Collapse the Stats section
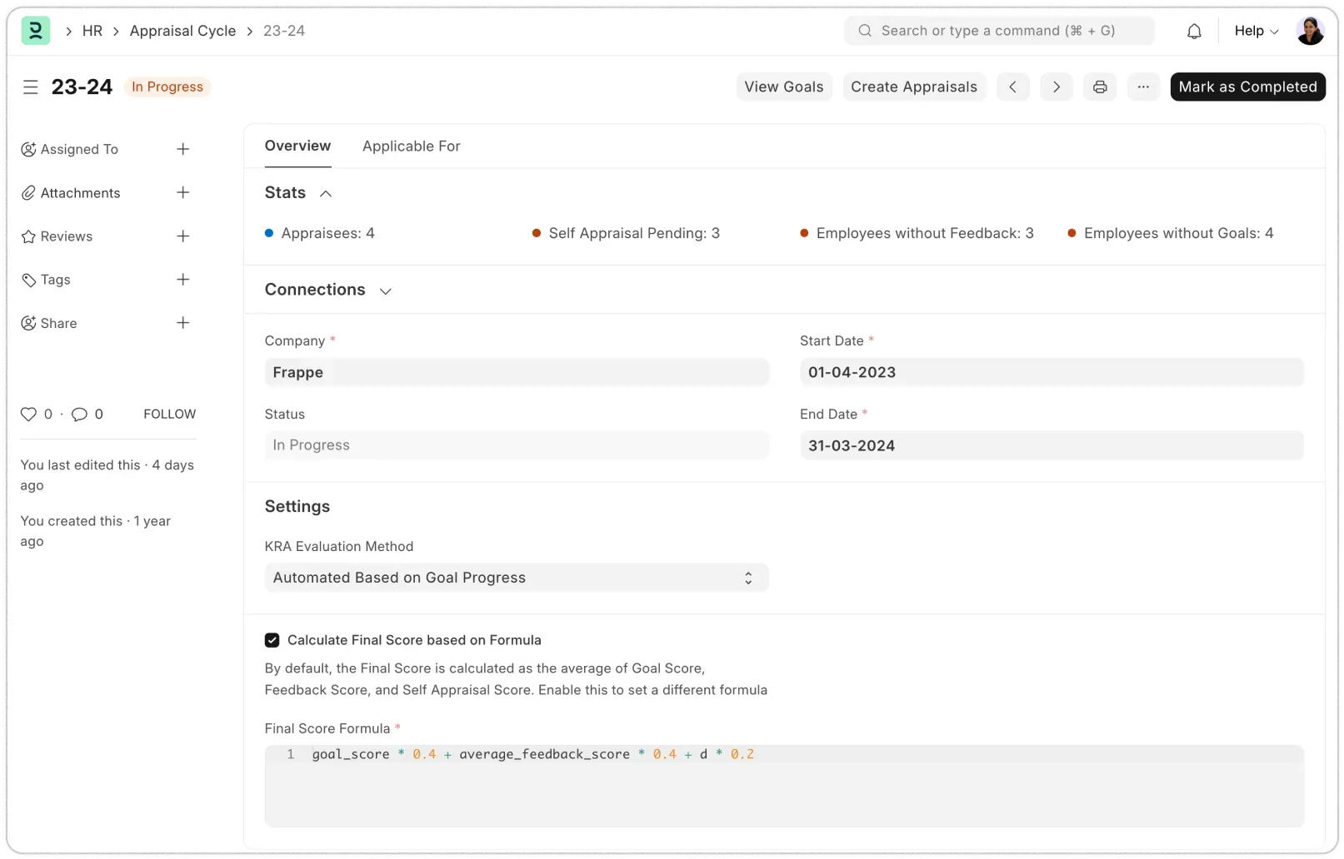Image resolution: width=1344 pixels, height=859 pixels. pyautogui.click(x=326, y=193)
